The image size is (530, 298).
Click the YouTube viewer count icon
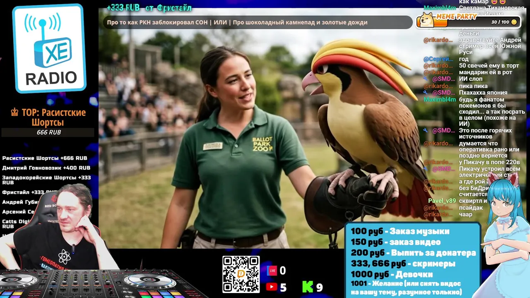point(272,287)
